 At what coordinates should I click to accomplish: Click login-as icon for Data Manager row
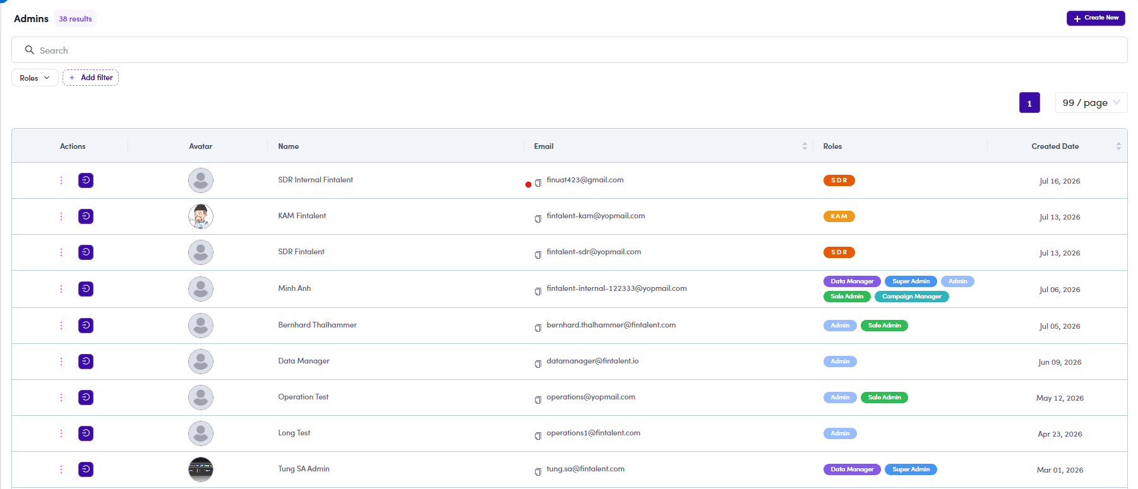point(86,362)
